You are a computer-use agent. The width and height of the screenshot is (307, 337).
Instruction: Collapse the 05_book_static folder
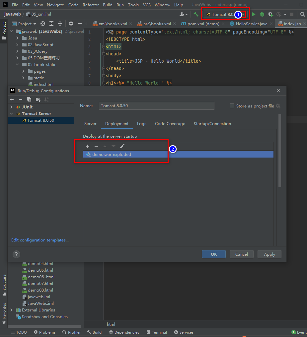(x=17, y=64)
